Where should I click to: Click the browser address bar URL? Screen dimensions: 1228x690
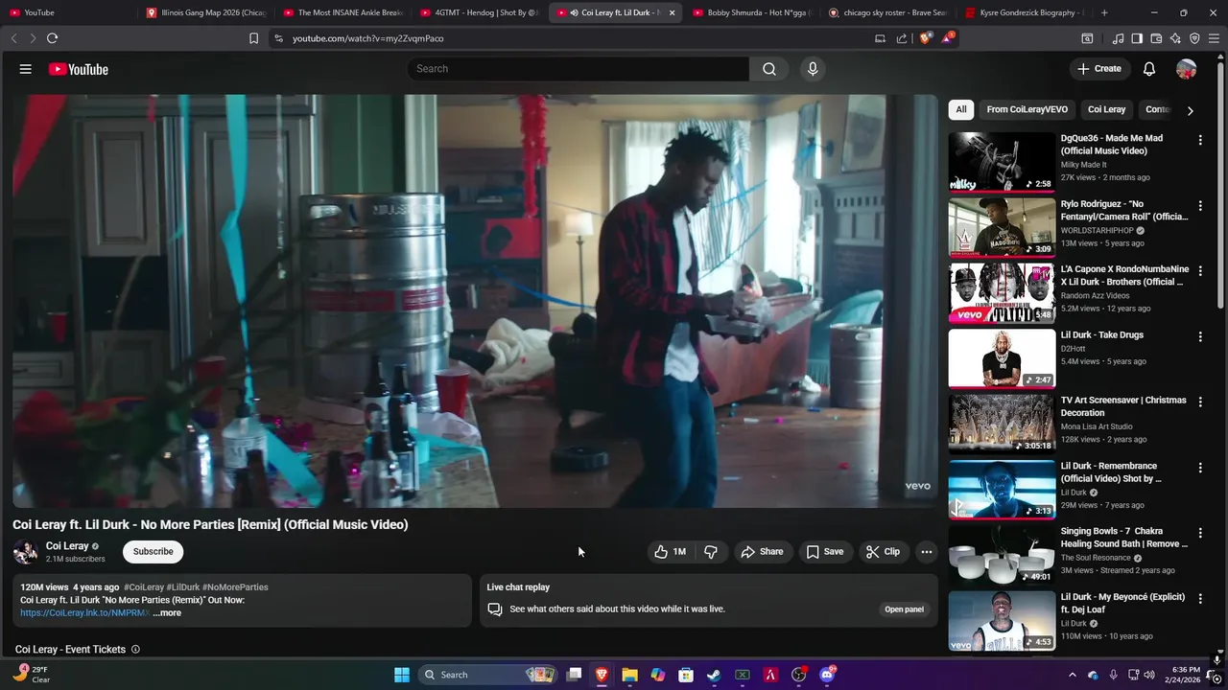(x=367, y=38)
